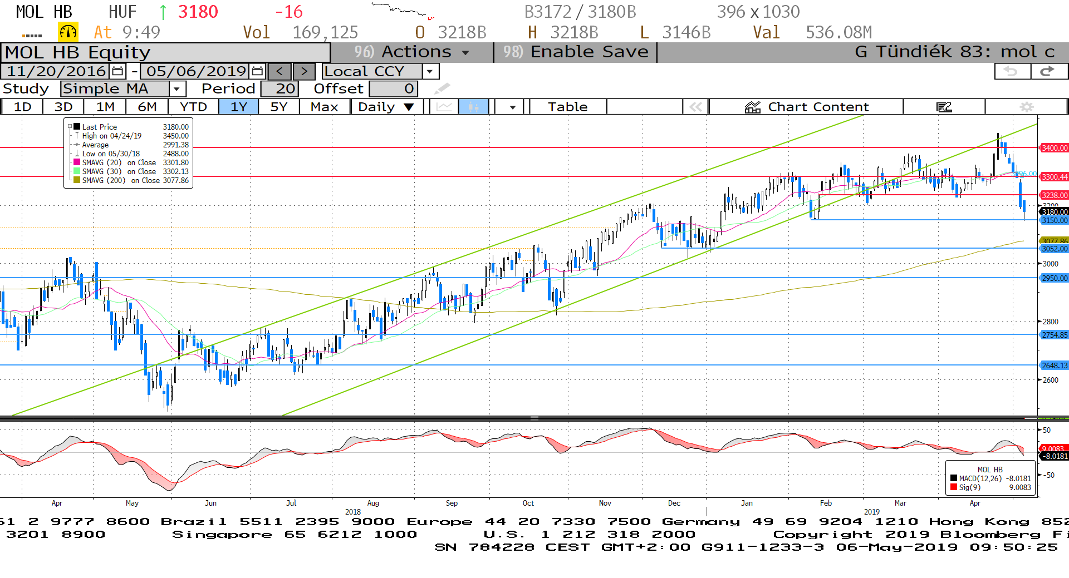Click the 2950.00 blue price level label
This screenshot has height=578, width=1069.
1055,278
